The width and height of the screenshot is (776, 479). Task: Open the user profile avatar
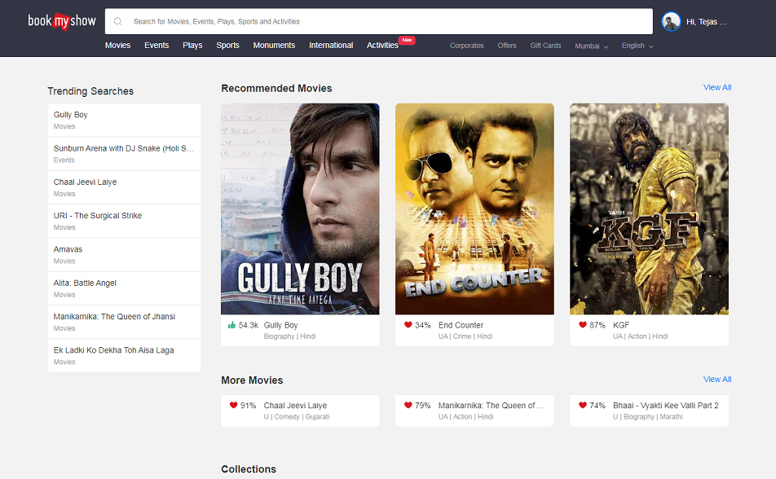671,22
